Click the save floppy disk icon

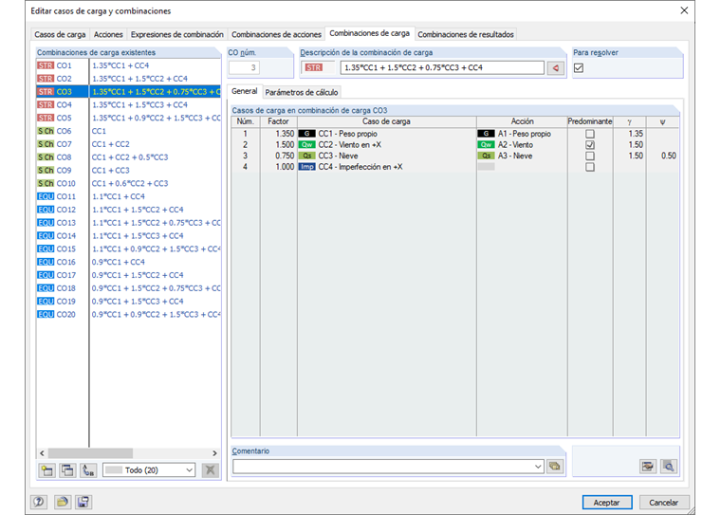[83, 502]
